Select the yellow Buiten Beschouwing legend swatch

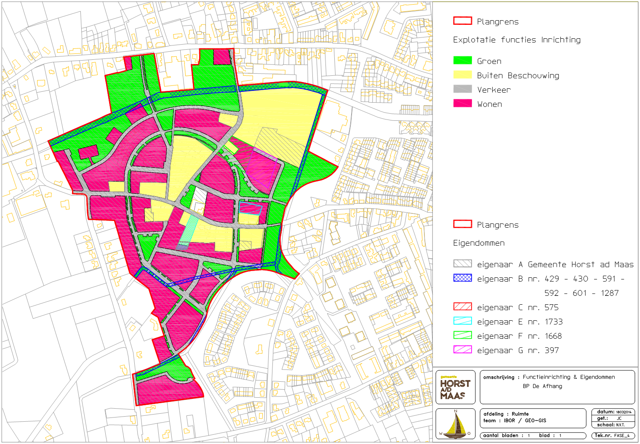point(462,75)
